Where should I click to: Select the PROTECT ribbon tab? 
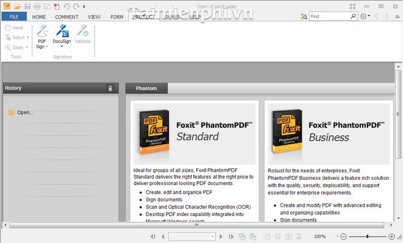tap(144, 17)
